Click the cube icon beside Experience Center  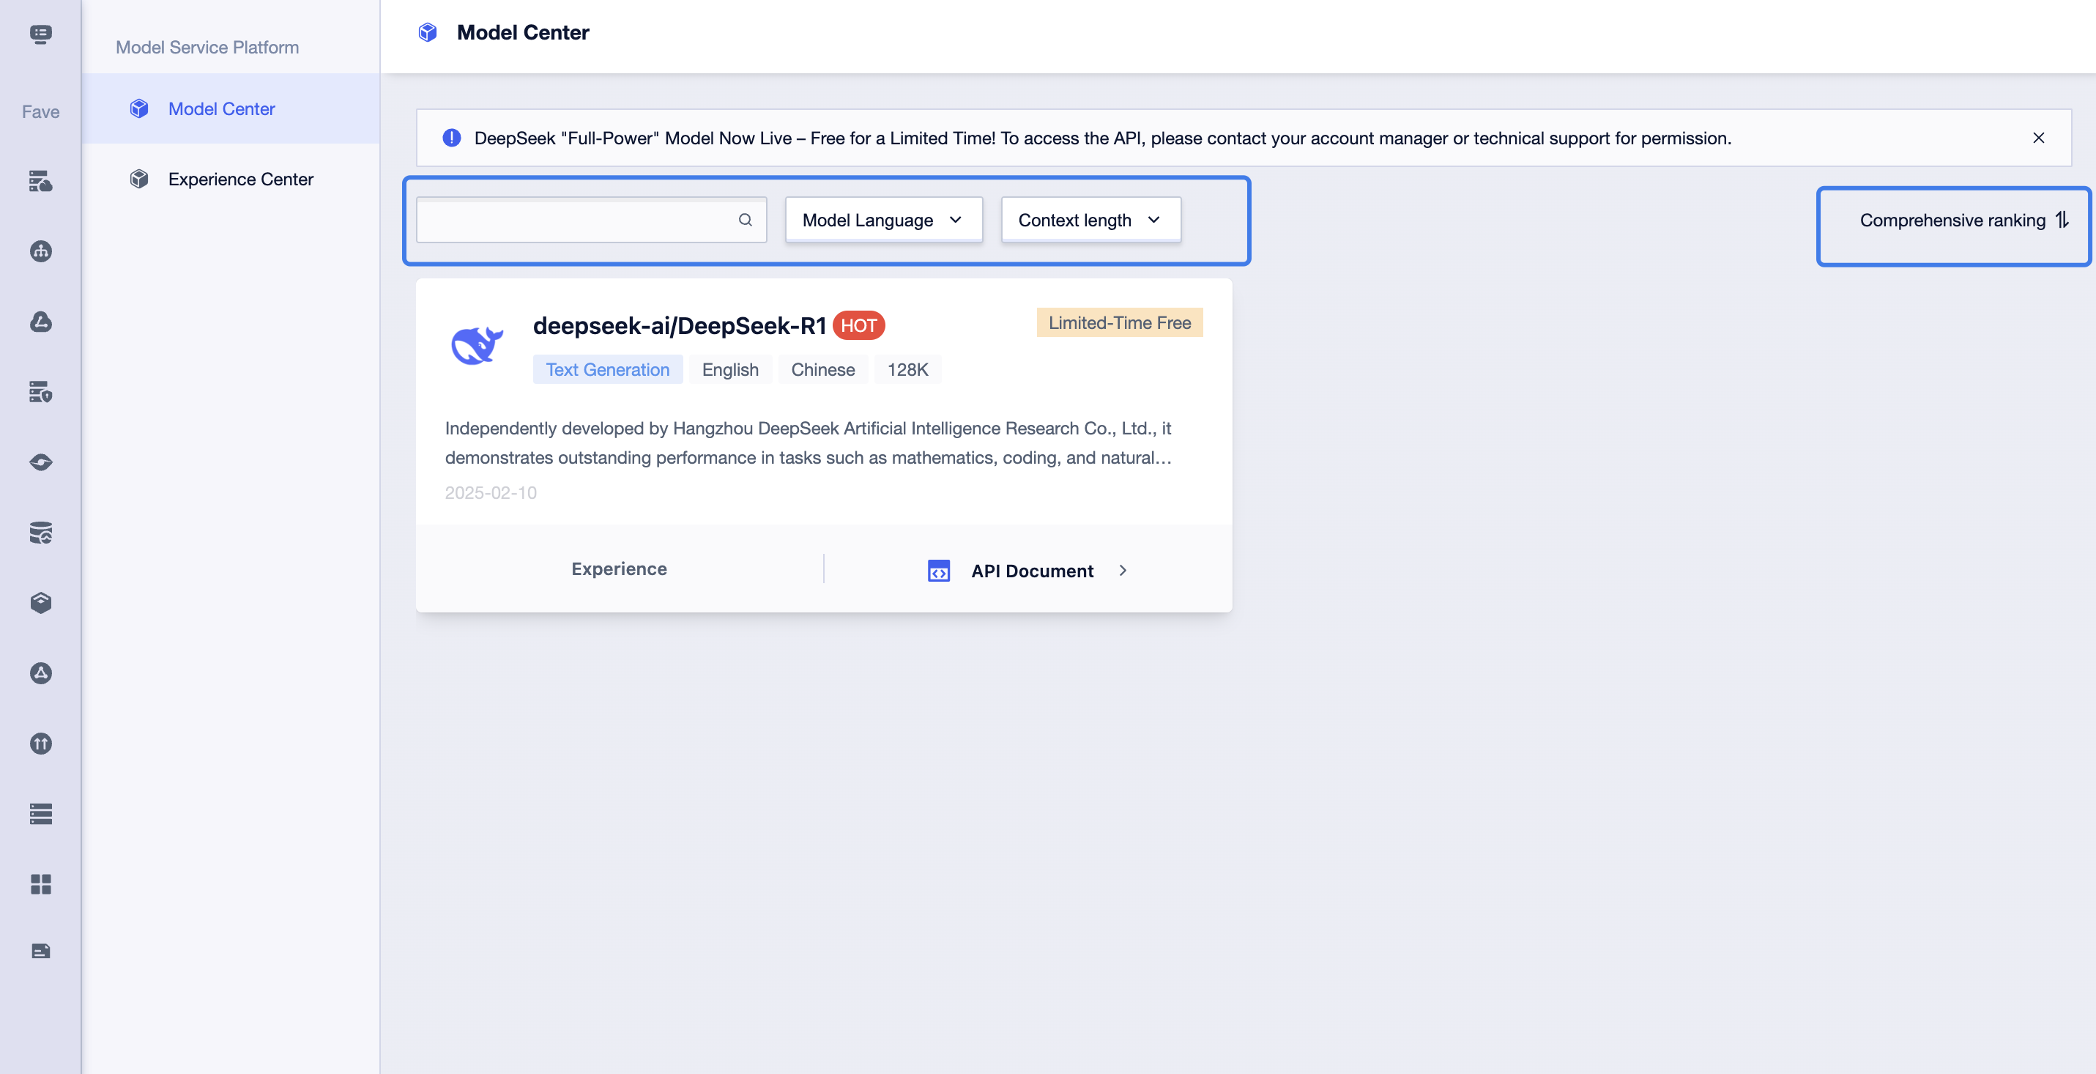pyautogui.click(x=139, y=179)
